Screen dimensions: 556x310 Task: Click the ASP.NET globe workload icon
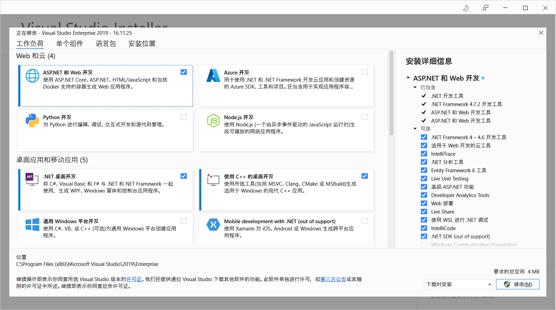coord(32,76)
